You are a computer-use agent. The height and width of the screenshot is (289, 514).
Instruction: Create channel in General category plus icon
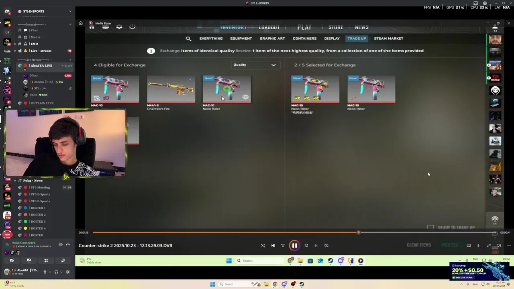70,24
